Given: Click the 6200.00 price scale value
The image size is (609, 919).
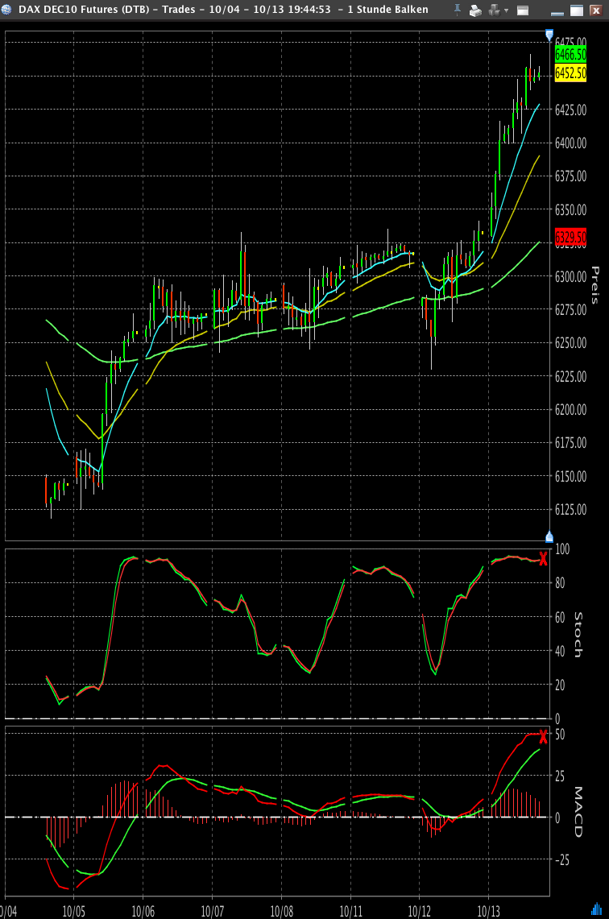Looking at the screenshot, I should point(570,410).
